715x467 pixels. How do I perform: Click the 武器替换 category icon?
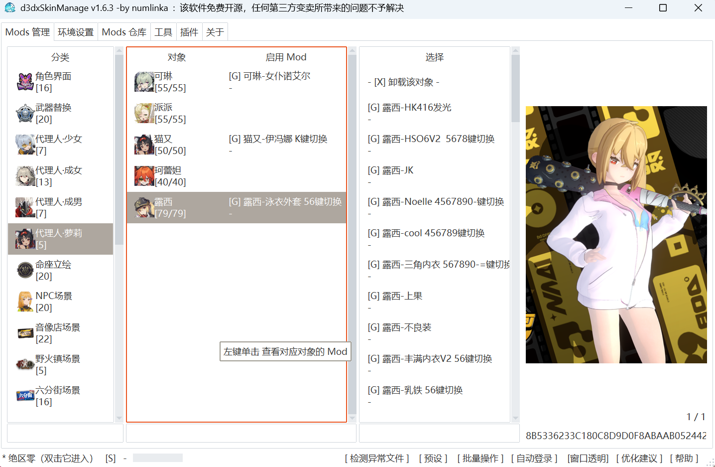pos(25,113)
